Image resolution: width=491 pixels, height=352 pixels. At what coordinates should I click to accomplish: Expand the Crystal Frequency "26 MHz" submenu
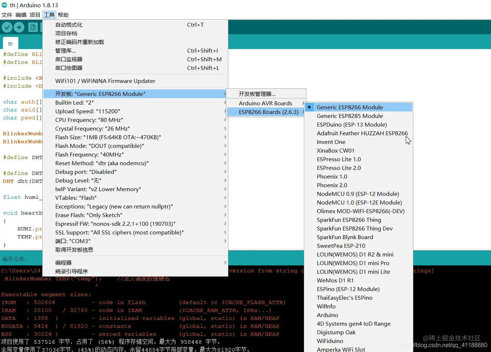[x=135, y=128]
